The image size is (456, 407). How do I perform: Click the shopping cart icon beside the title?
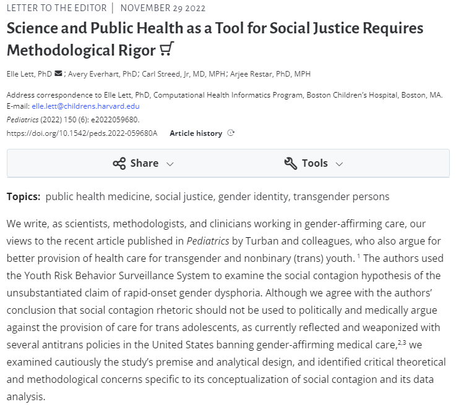pos(166,49)
